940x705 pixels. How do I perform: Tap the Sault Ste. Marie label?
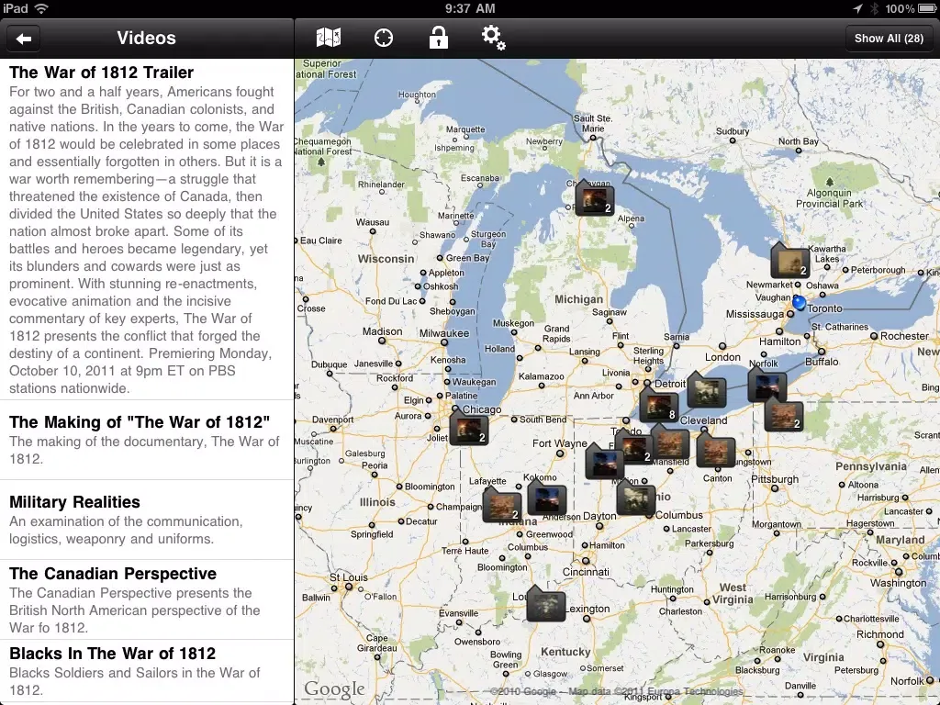pos(593,123)
